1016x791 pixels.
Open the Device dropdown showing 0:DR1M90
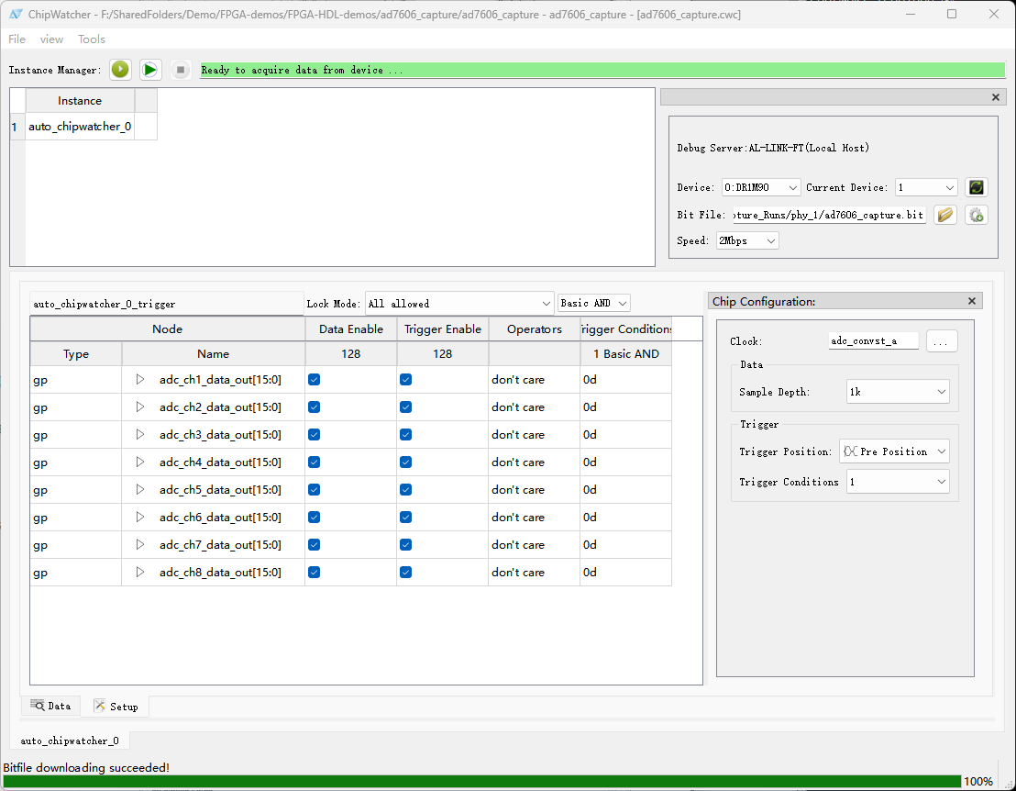[x=761, y=187]
